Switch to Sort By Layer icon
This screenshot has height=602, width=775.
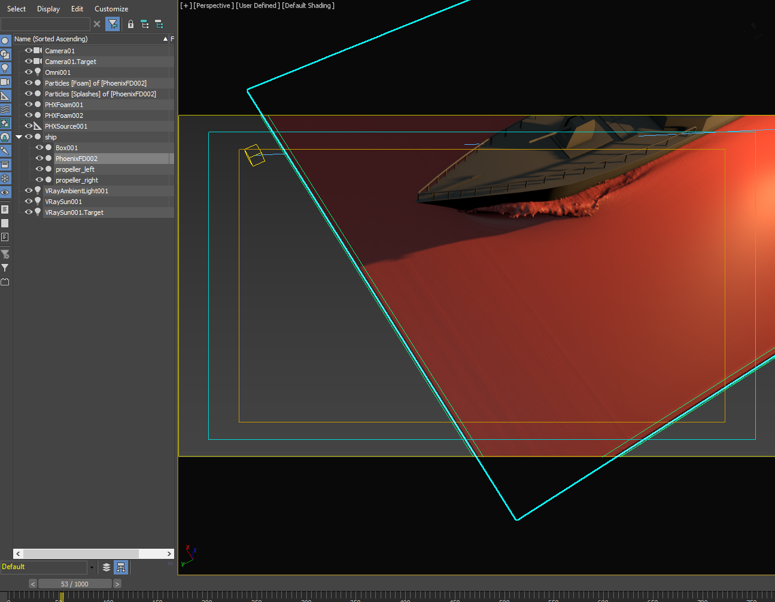coord(107,567)
